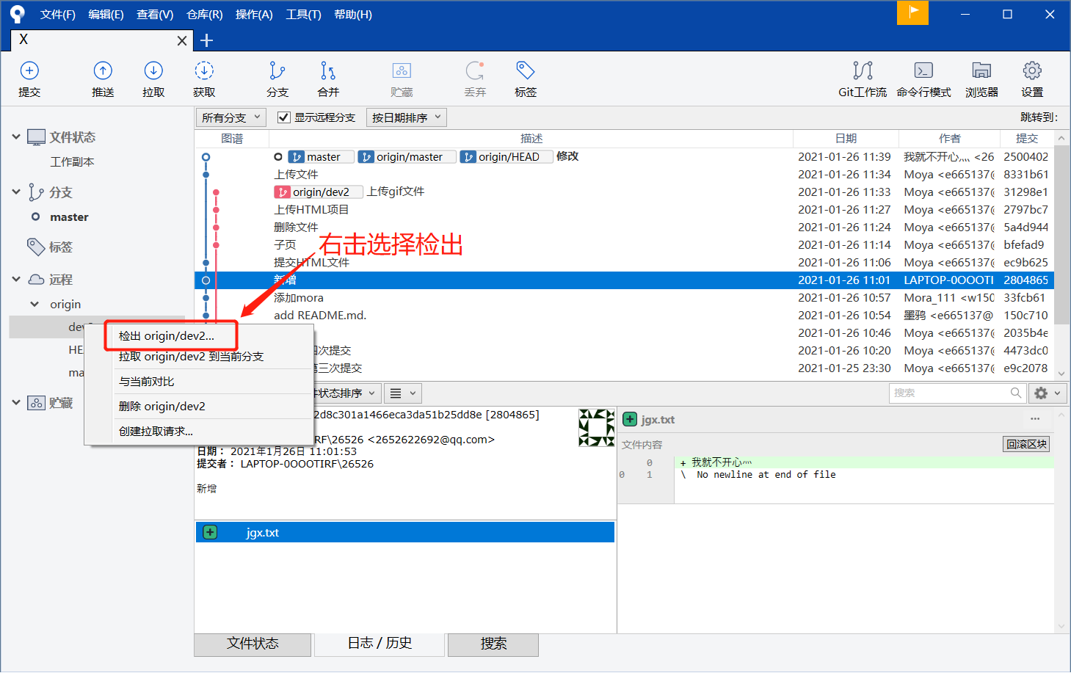The image size is (1071, 673).
Task: Click the Commit (提交) toolbar icon
Action: (x=29, y=71)
